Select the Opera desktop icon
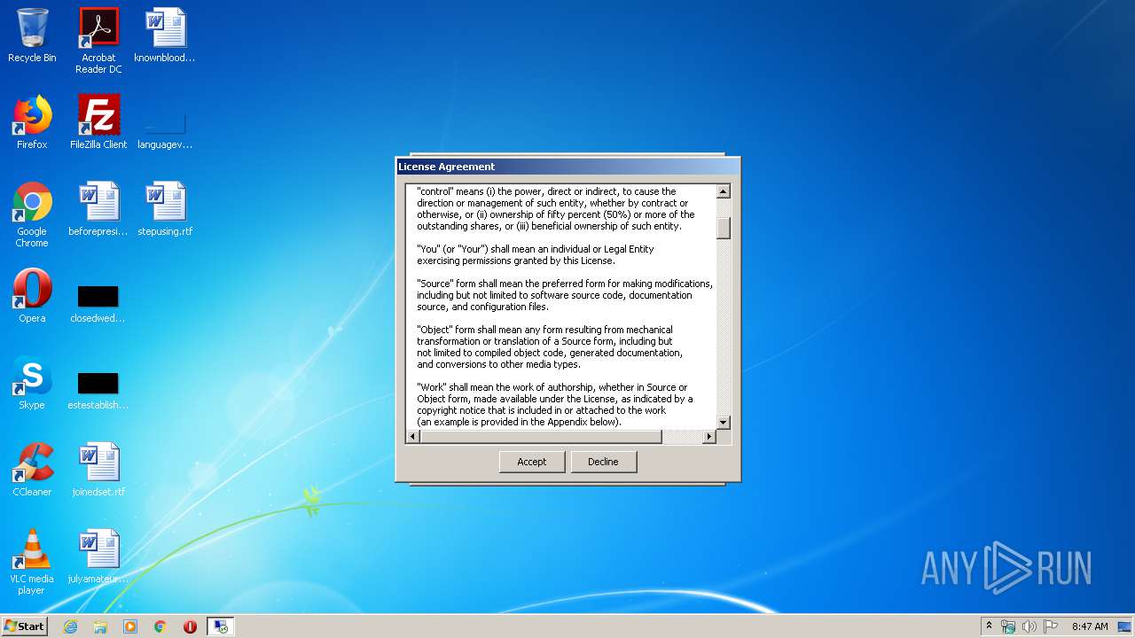1135x638 pixels. 32,296
